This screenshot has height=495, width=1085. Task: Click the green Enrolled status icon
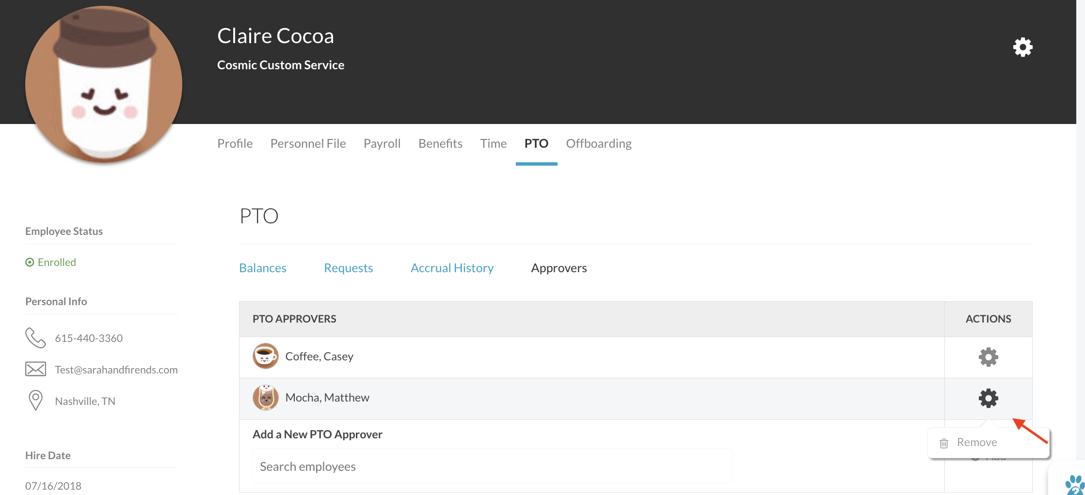coord(30,262)
